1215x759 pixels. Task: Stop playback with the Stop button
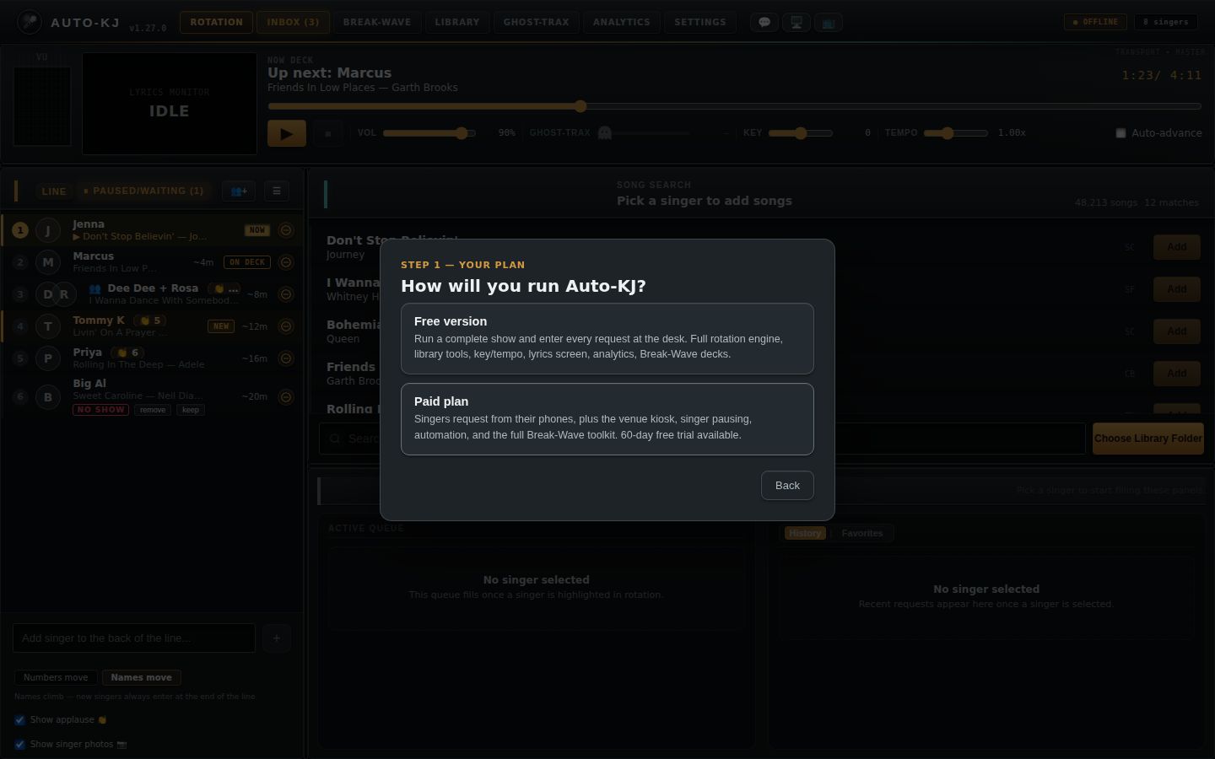click(328, 133)
